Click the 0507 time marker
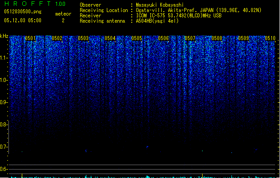 (190, 38)
